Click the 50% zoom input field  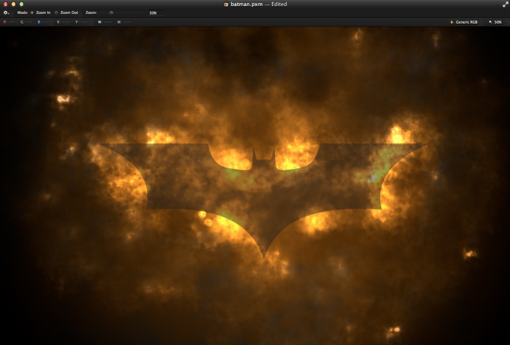coord(156,13)
